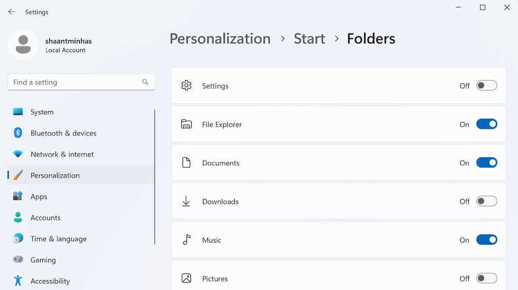The width and height of the screenshot is (518, 290).
Task: Click the Apps icon in sidebar
Action: pyautogui.click(x=18, y=196)
